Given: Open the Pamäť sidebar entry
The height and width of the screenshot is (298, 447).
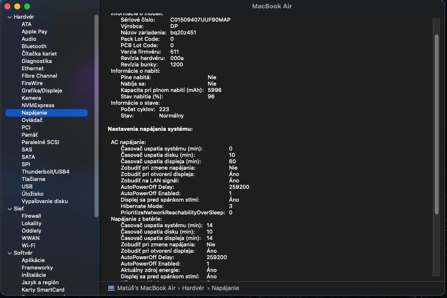Looking at the screenshot, I should (x=30, y=135).
